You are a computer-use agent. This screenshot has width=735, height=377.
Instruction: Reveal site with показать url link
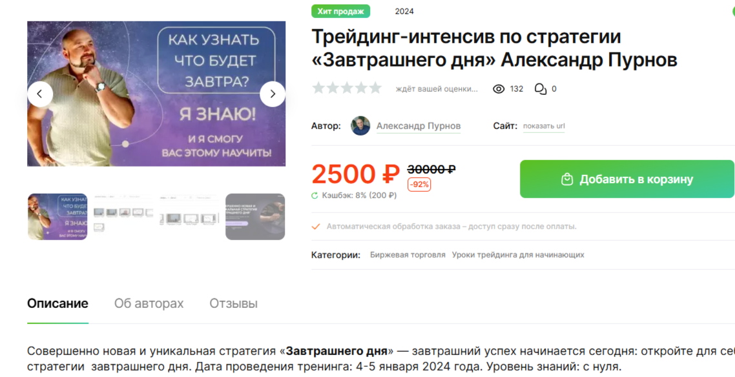click(x=544, y=126)
